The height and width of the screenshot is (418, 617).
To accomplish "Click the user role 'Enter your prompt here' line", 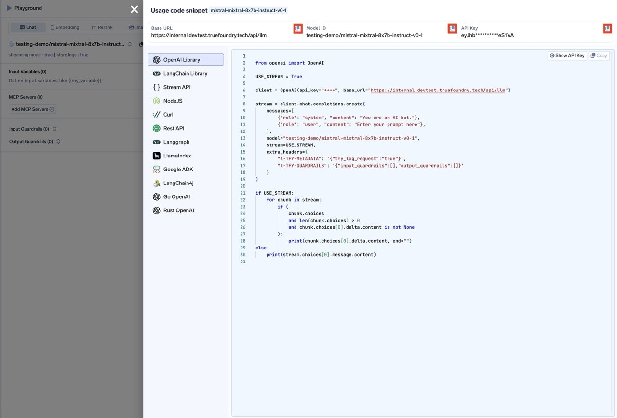I will (351, 124).
